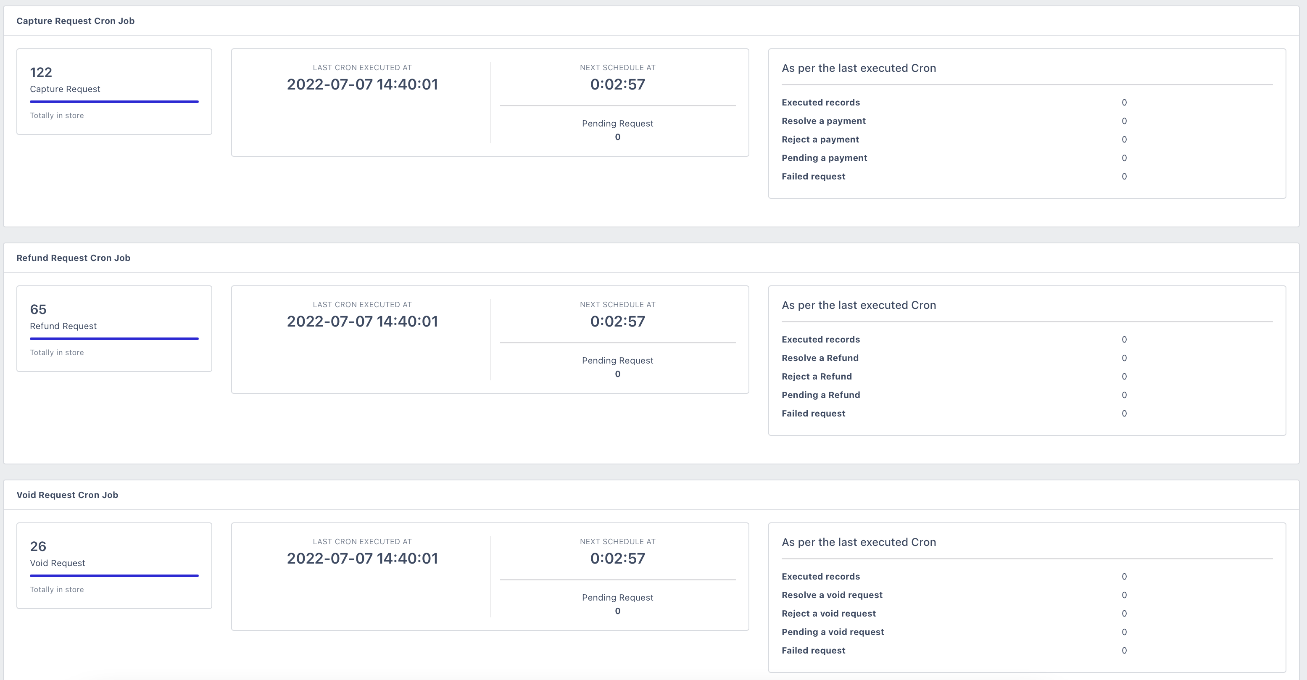
Task: Click the Capture Request Cron Job heading
Action: point(75,21)
